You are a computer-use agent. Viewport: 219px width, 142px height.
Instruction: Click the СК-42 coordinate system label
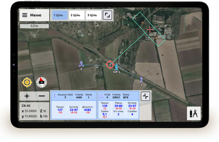pyautogui.click(x=26, y=106)
